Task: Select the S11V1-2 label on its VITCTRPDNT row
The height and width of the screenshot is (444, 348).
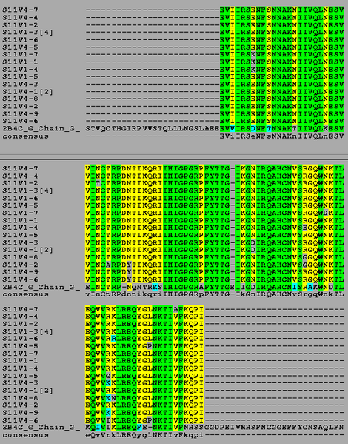Action: tap(21, 183)
